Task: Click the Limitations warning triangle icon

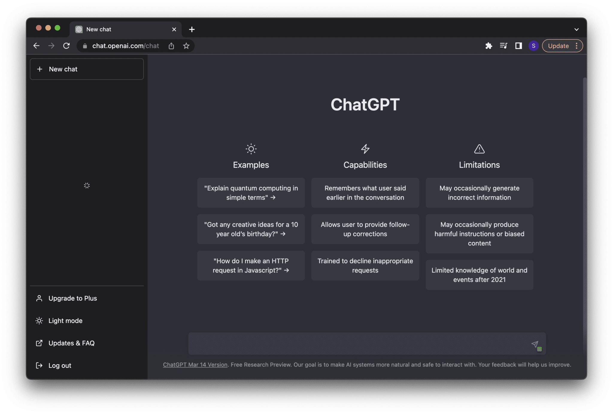Action: (x=480, y=149)
